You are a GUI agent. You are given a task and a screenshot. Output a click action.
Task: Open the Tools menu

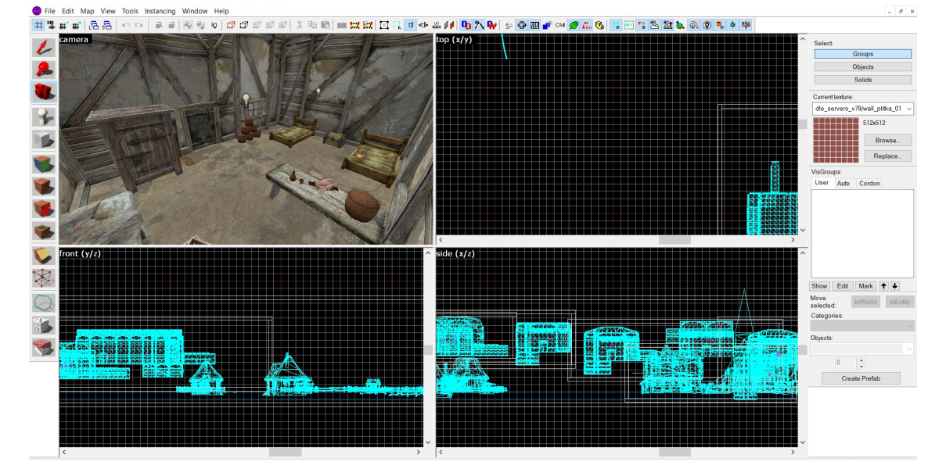(130, 11)
